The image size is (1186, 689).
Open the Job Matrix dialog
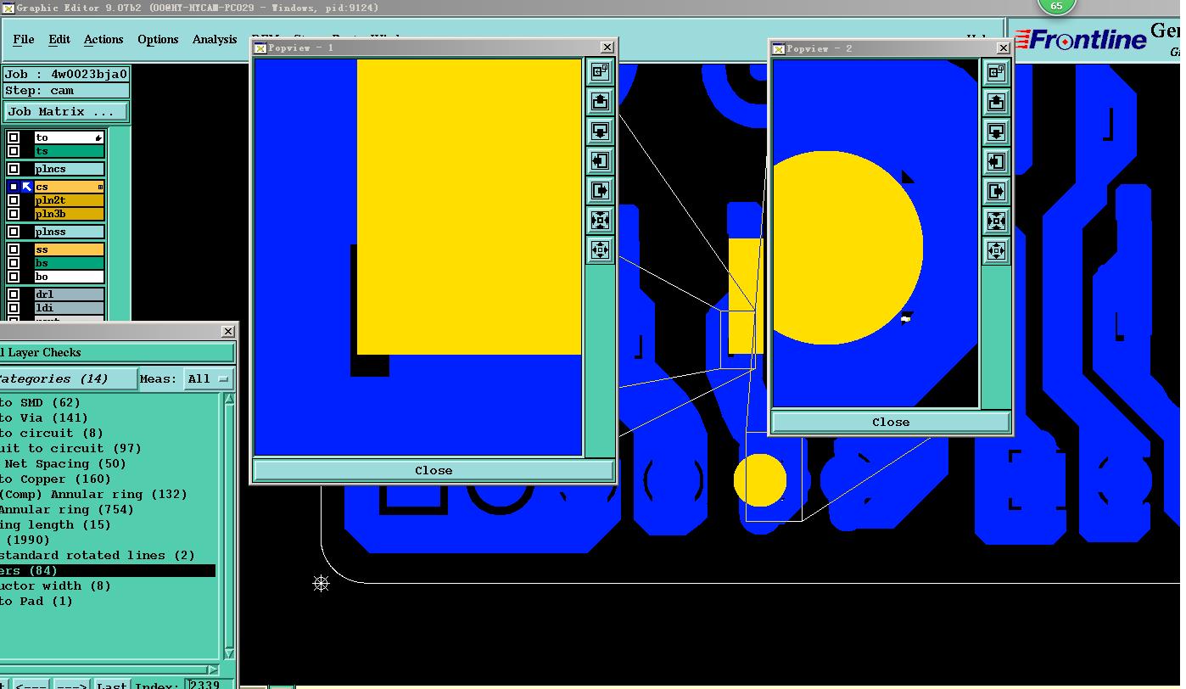point(66,111)
